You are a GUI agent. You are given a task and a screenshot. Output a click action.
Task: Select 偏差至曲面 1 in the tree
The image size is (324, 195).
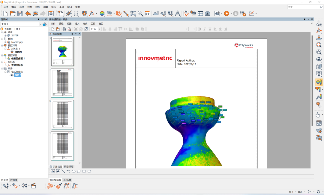tap(18, 59)
